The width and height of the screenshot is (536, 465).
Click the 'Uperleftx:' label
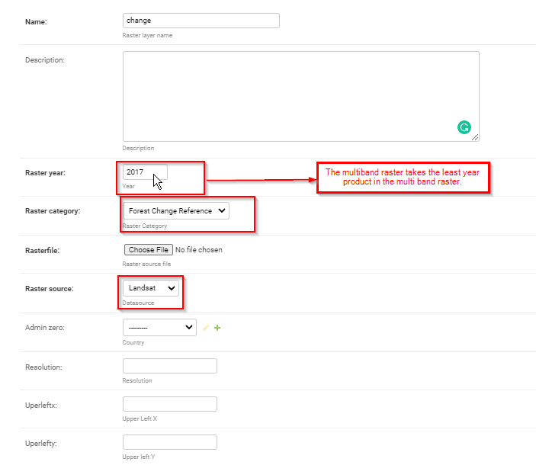(41, 406)
